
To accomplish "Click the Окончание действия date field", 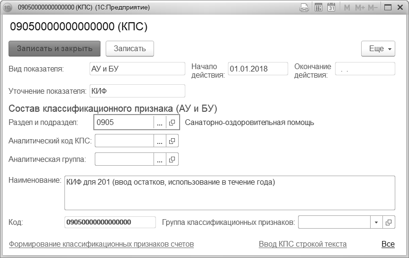I will pyautogui.click(x=365, y=69).
